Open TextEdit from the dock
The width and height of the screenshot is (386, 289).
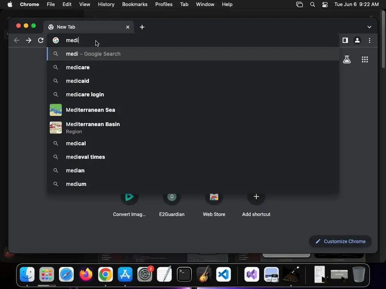tap(164, 274)
